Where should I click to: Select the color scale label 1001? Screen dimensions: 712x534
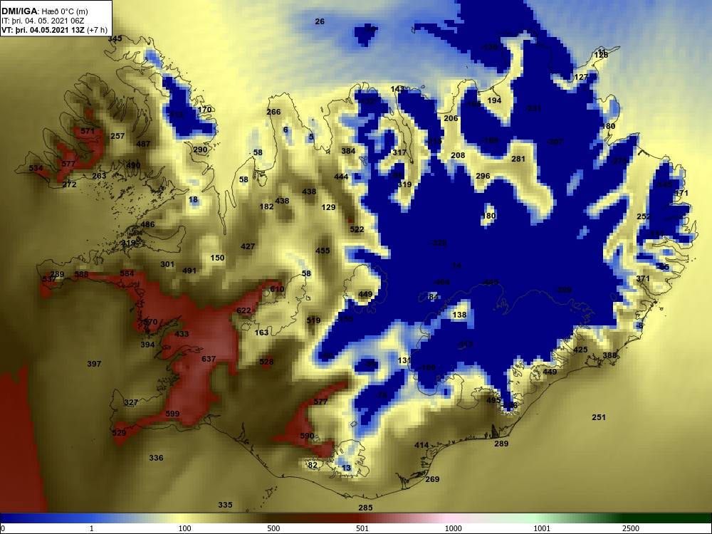click(x=542, y=528)
